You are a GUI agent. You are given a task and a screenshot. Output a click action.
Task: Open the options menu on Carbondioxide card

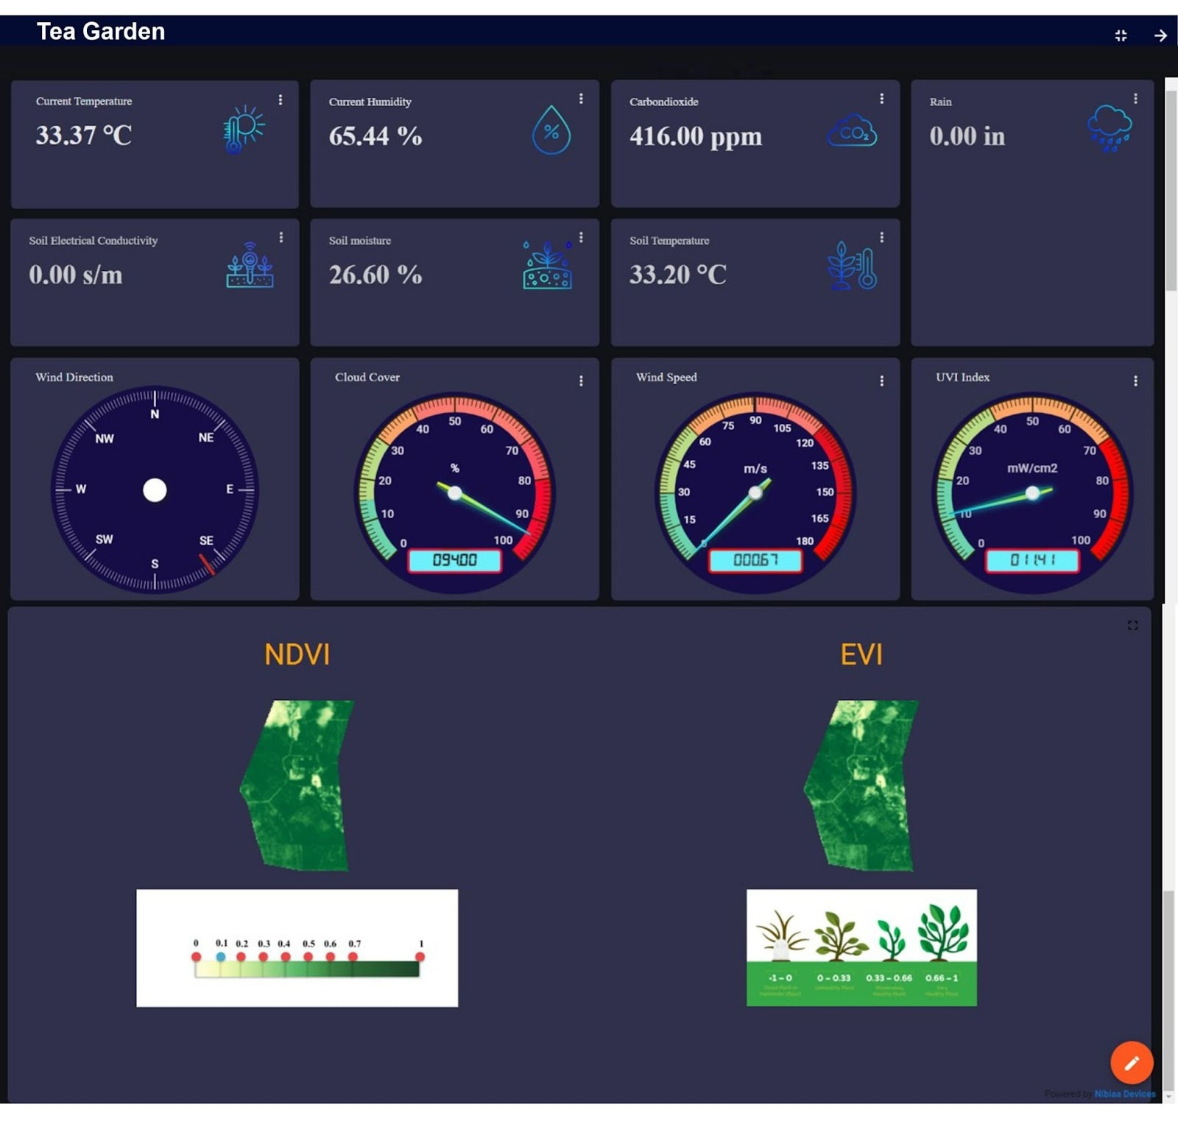tap(882, 98)
